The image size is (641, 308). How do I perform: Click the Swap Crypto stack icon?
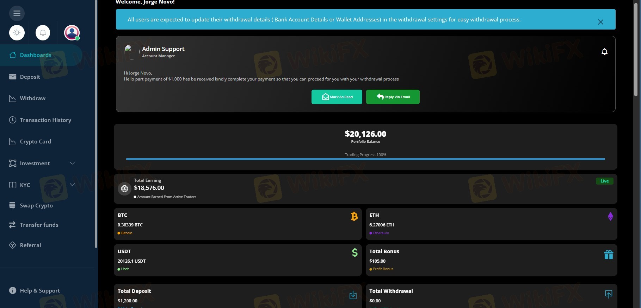point(12,205)
